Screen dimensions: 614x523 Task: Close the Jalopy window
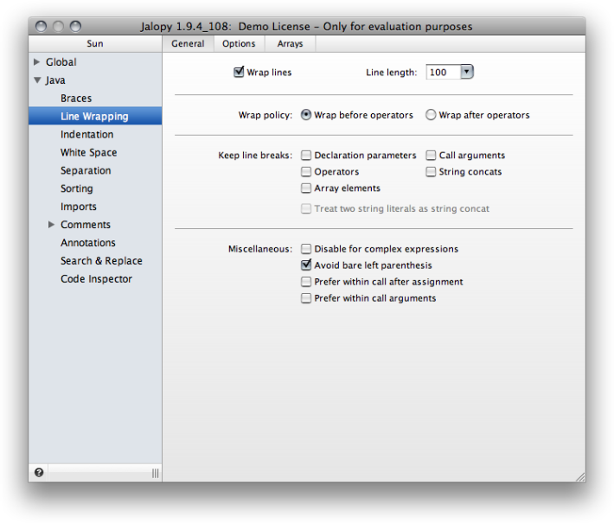point(41,26)
